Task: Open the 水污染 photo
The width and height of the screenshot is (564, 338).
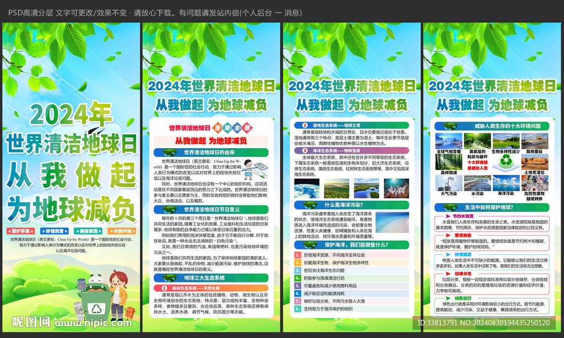Action: point(478,183)
